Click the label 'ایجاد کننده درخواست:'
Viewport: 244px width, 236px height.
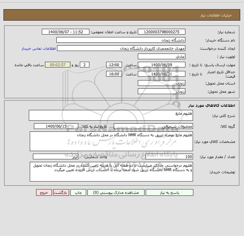click(x=217, y=48)
